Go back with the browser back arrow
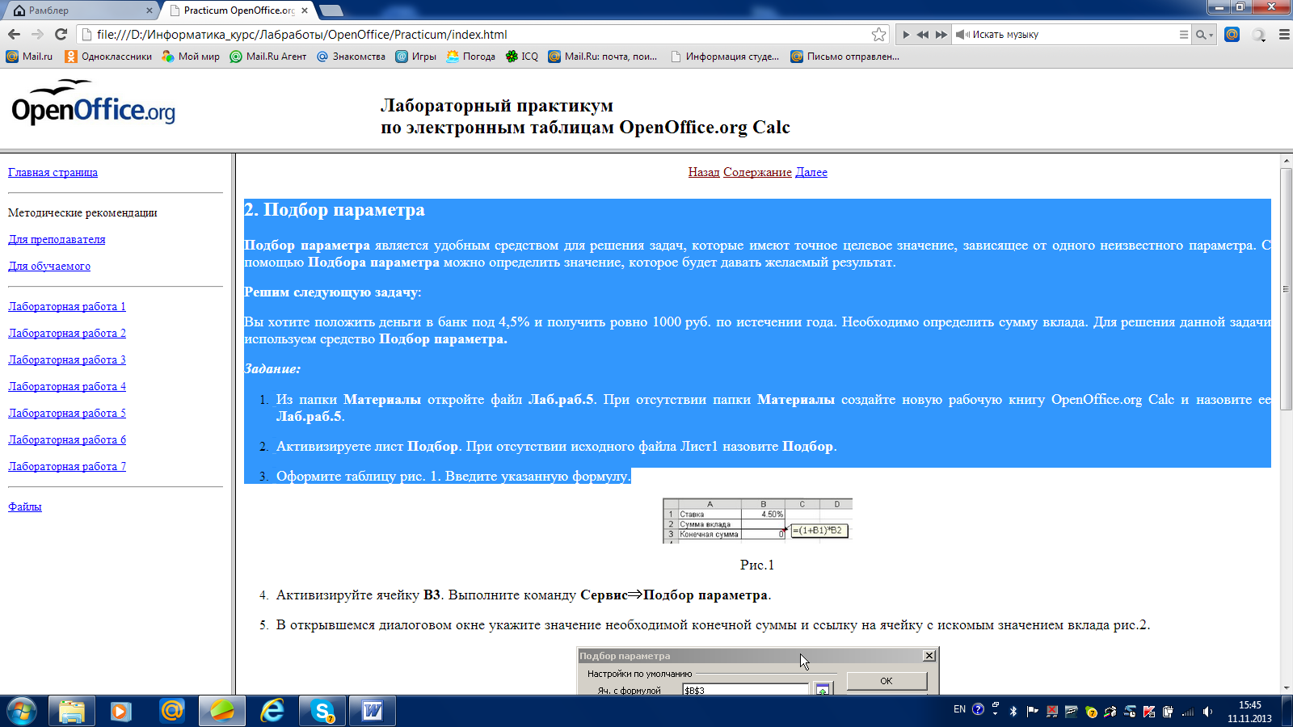The image size is (1293, 727). 14,34
